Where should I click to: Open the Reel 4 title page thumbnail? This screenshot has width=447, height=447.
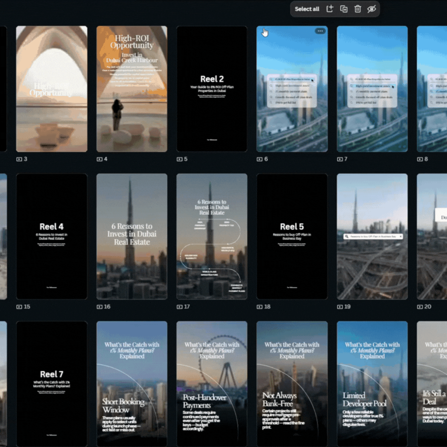52,236
